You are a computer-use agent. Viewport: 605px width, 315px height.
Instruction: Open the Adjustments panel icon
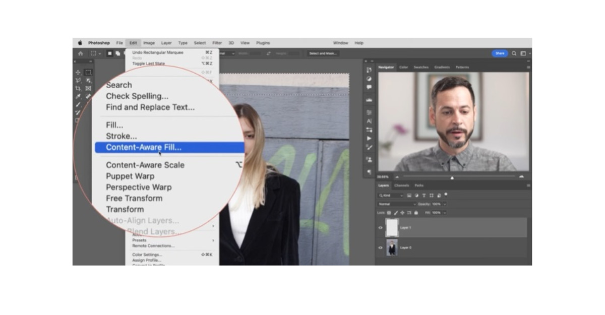click(369, 79)
